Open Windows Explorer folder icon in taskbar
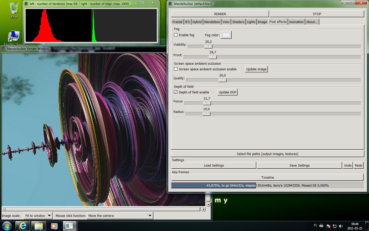Viewport: 369px width, 231px height. [x=38, y=226]
